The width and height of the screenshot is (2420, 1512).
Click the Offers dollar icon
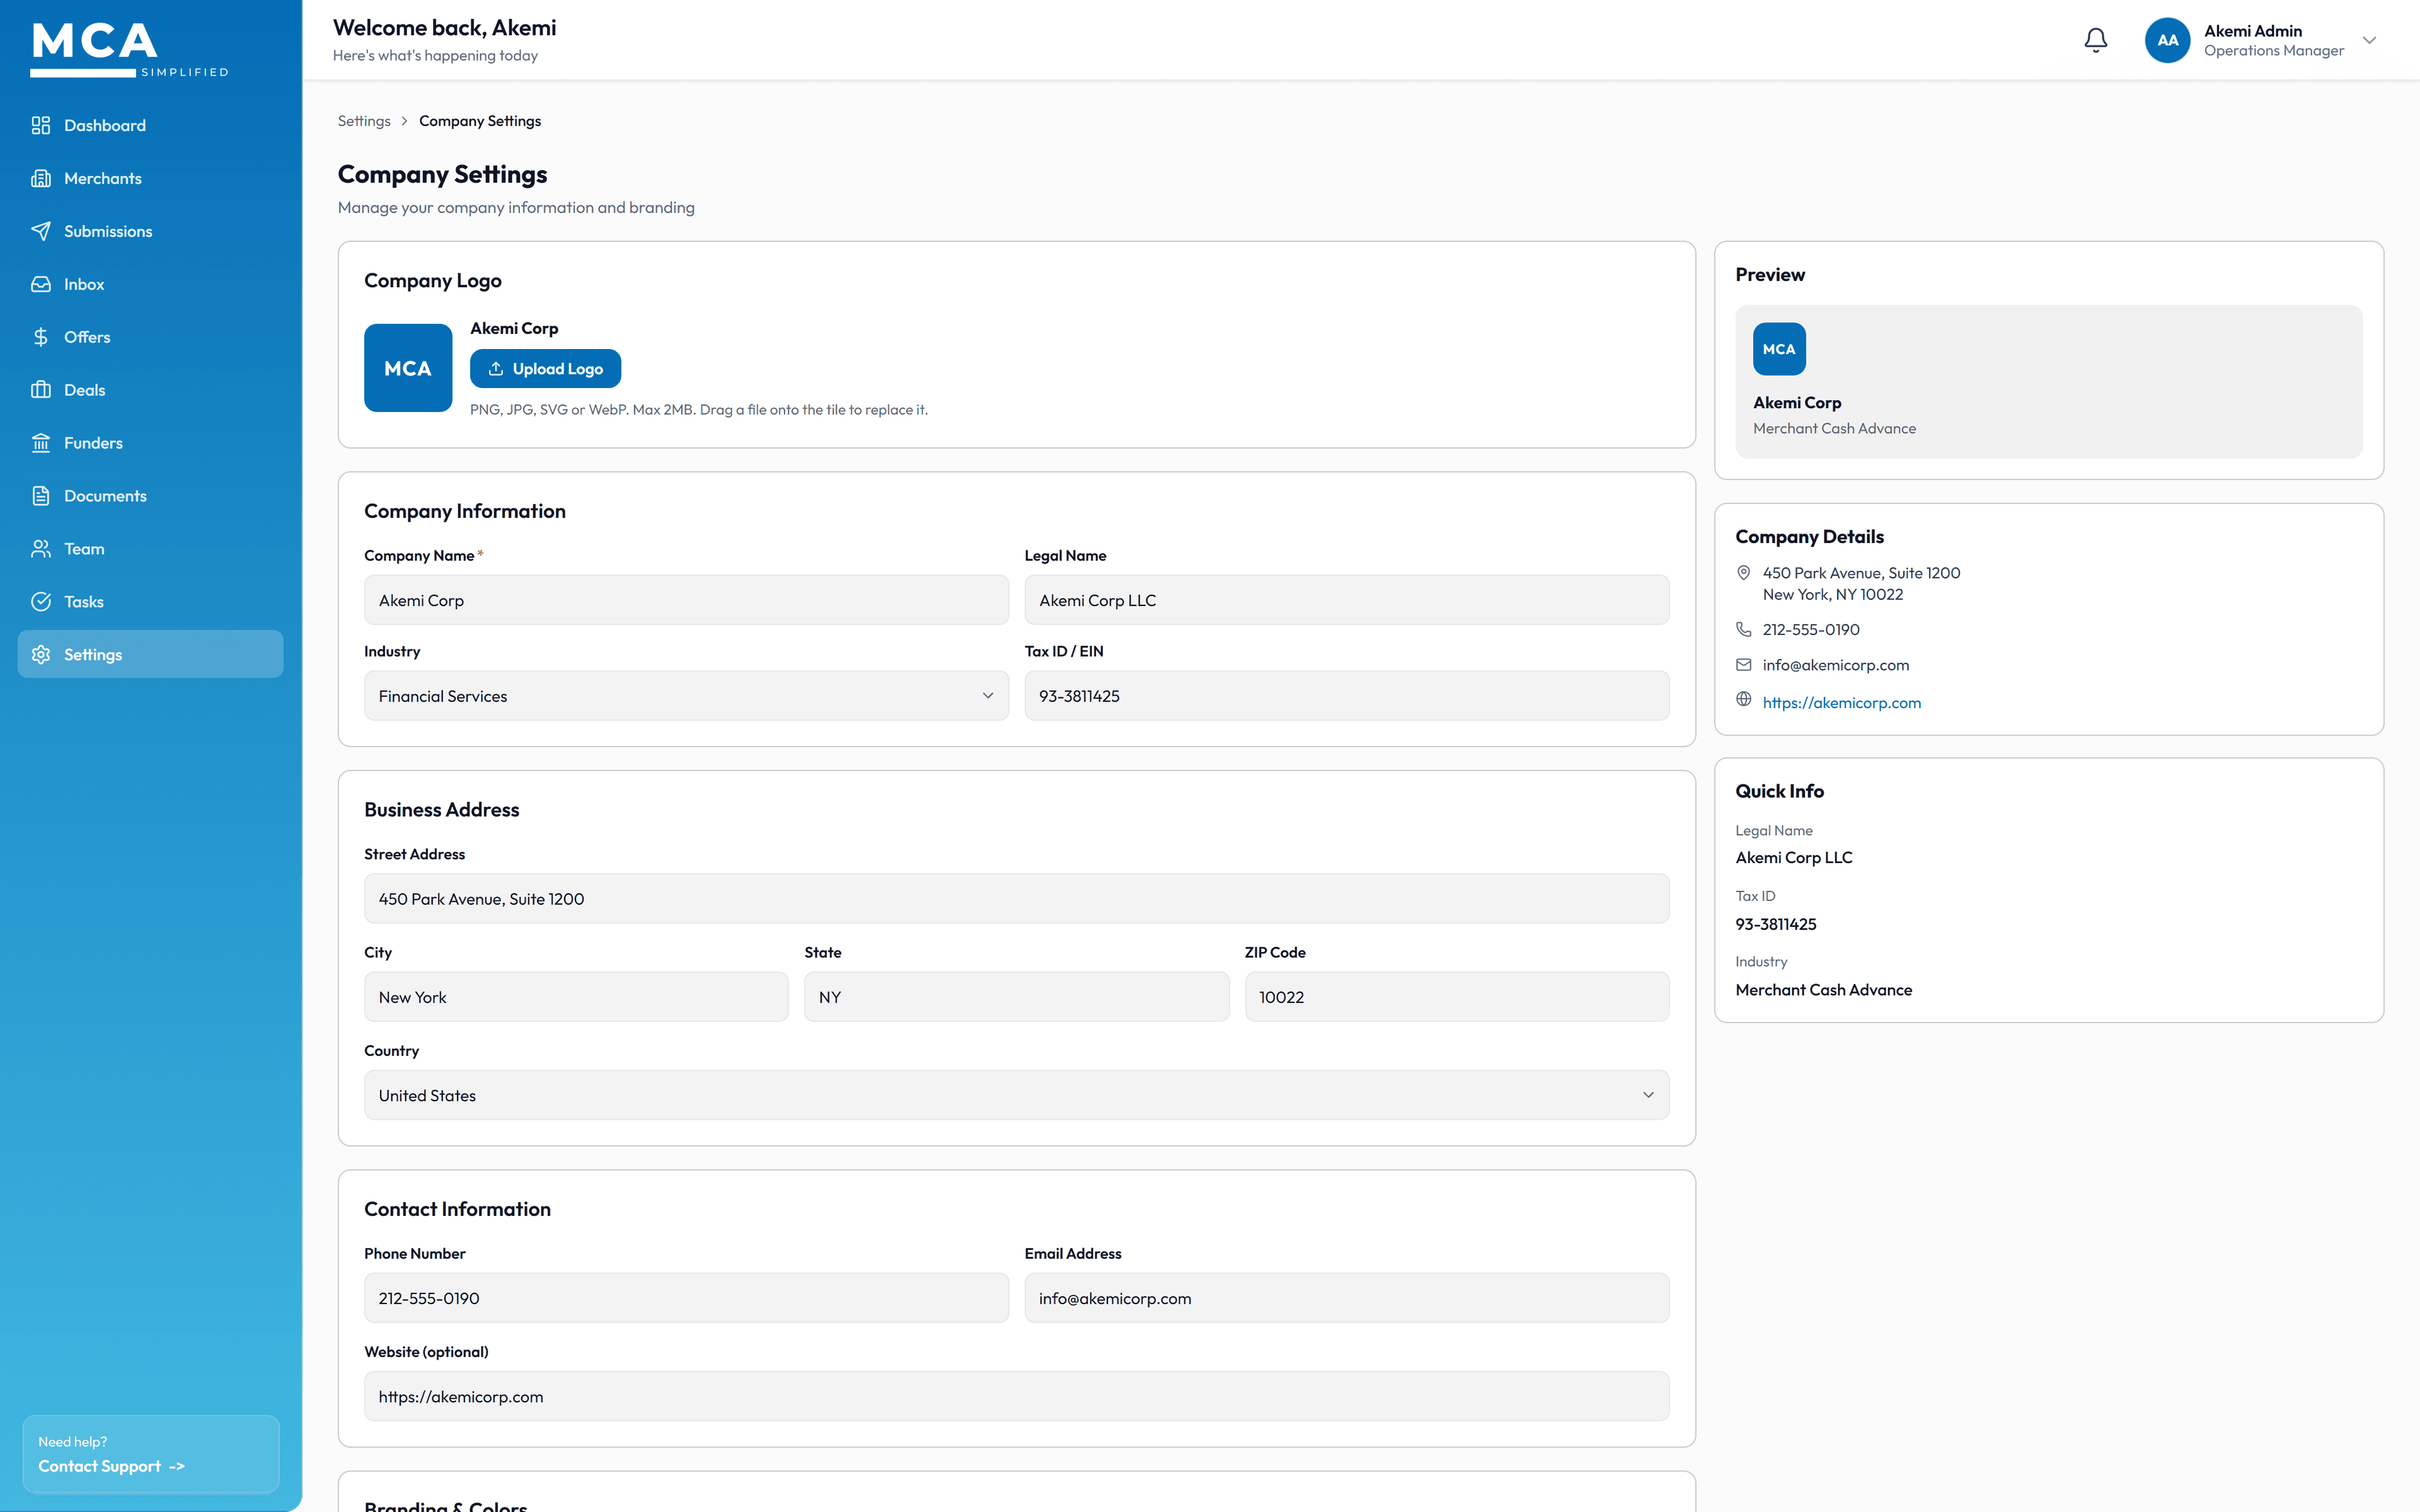pos(41,337)
